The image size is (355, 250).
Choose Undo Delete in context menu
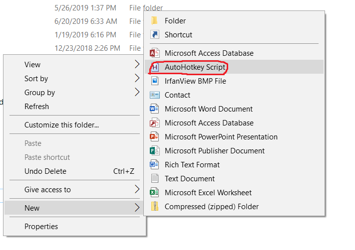coord(45,171)
